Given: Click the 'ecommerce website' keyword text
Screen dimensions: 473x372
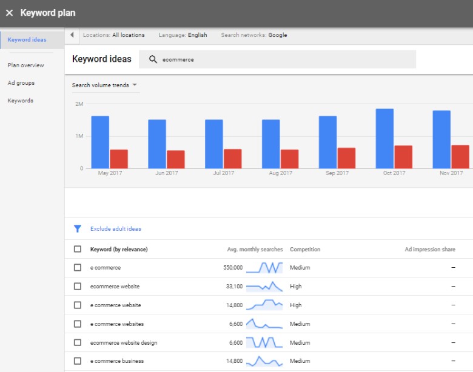Looking at the screenshot, I should point(115,287).
